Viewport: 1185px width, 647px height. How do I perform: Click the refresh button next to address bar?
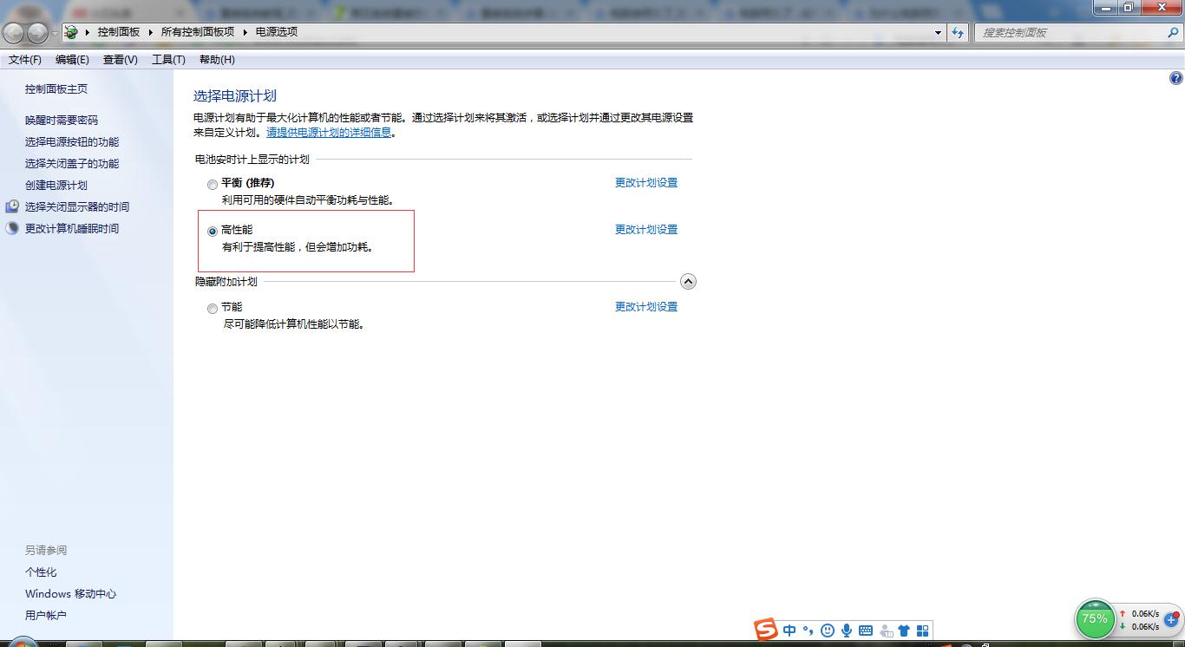(x=958, y=32)
